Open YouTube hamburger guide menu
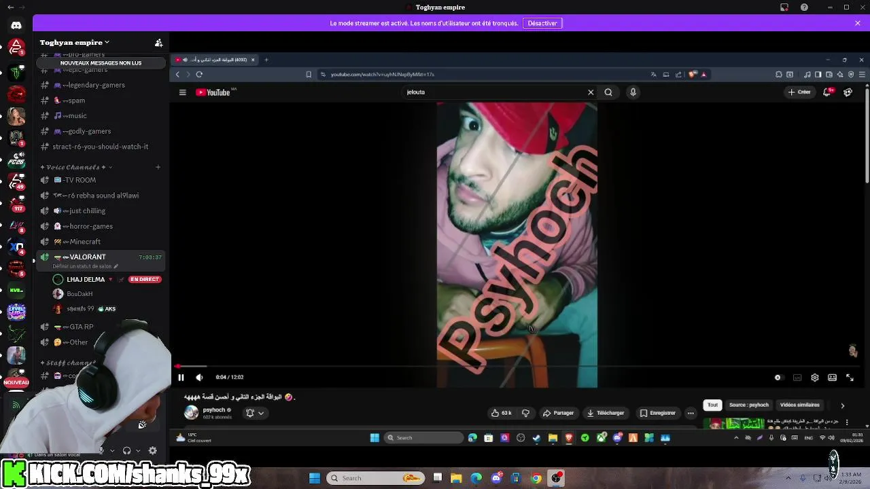 coord(182,92)
